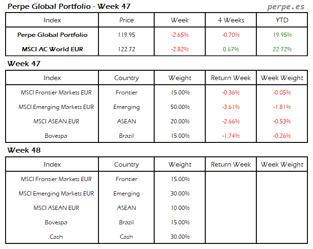
Task: Click the -2.82% weekly return cell
Action: (180, 49)
